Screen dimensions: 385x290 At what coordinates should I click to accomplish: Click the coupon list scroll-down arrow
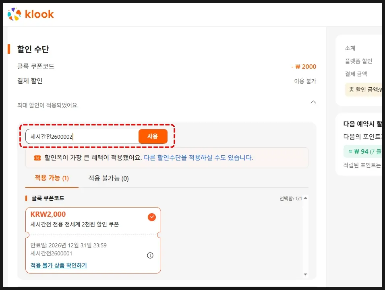(305, 274)
